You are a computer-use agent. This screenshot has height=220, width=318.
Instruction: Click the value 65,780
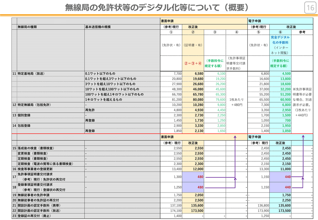tap(198, 94)
